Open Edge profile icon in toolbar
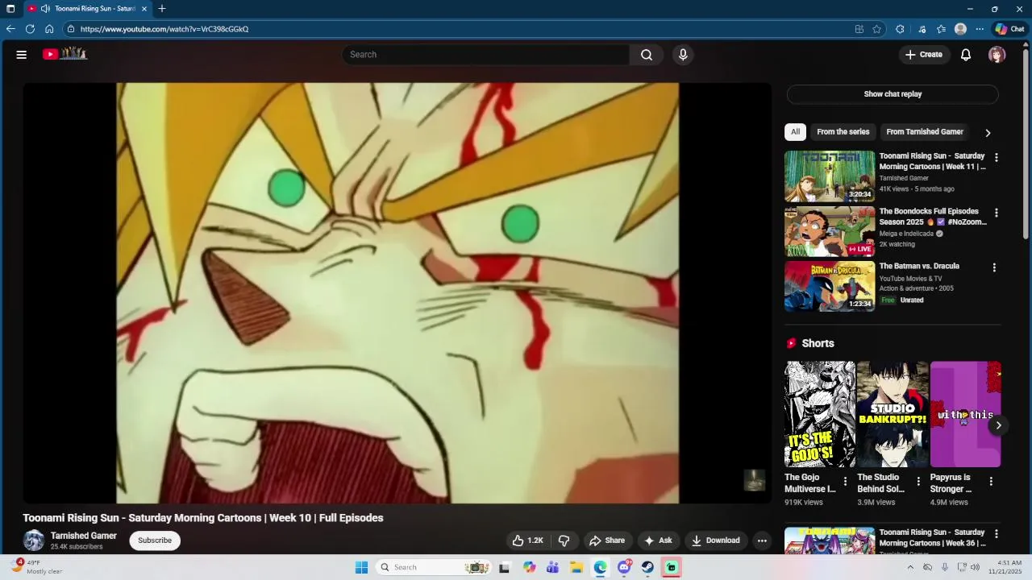Viewport: 1032px width, 580px height. tap(960, 29)
